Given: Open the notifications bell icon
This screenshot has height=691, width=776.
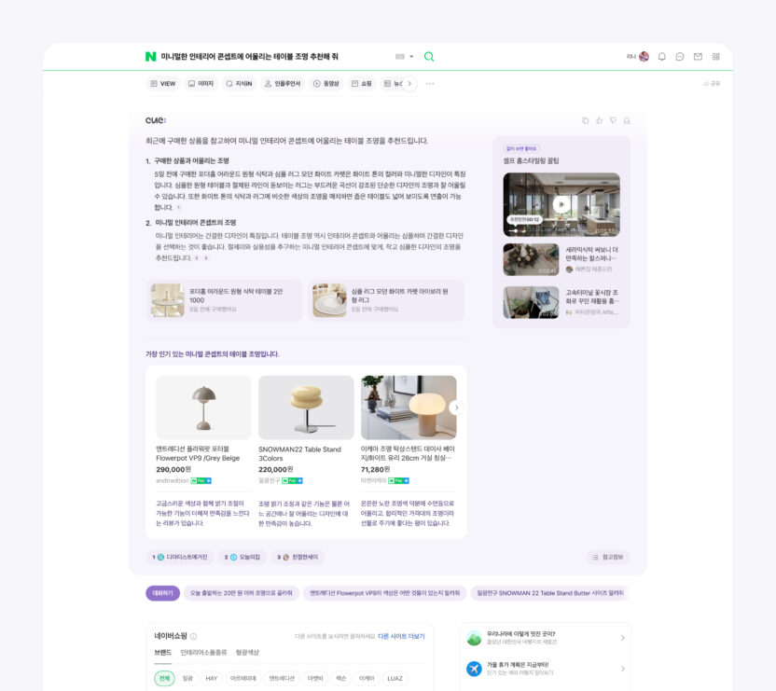Looking at the screenshot, I should (x=662, y=56).
